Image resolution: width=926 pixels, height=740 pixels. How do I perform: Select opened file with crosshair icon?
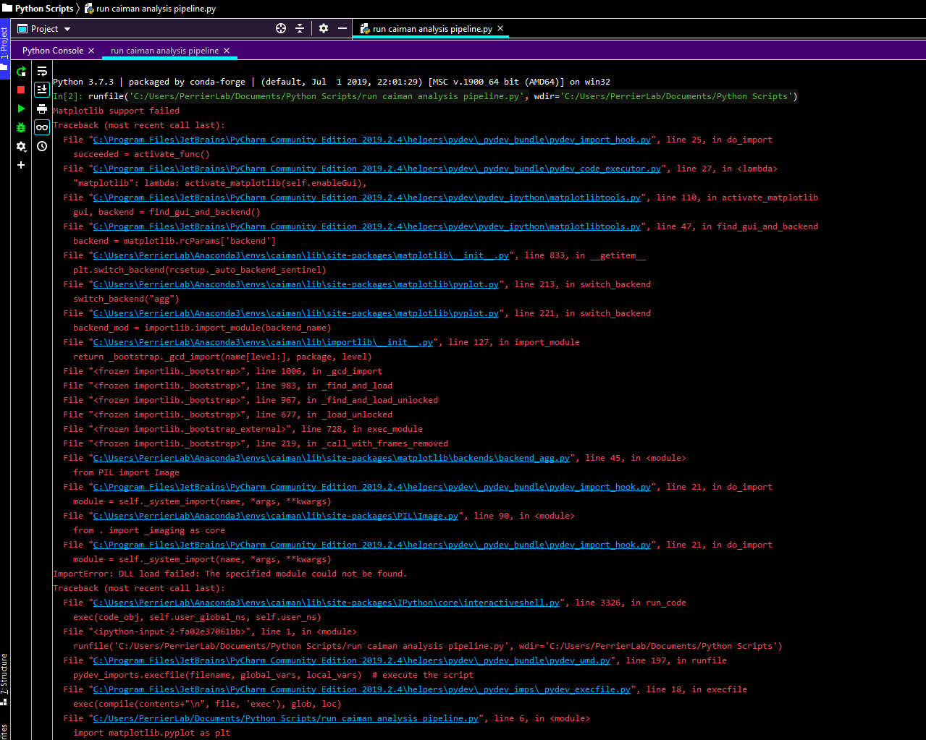[281, 28]
